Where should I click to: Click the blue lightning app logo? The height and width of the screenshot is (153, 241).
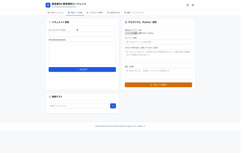pyautogui.click(x=48, y=5)
